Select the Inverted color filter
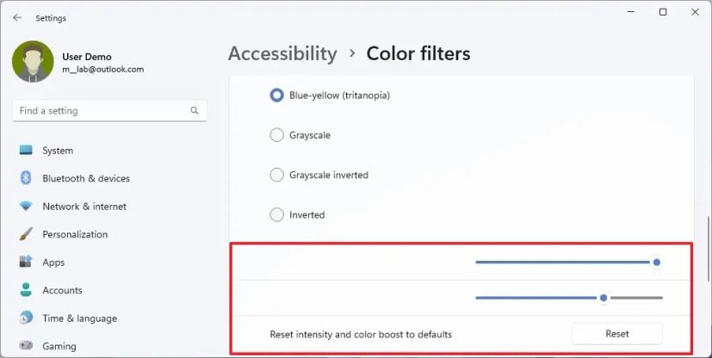The width and height of the screenshot is (712, 358). 276,214
